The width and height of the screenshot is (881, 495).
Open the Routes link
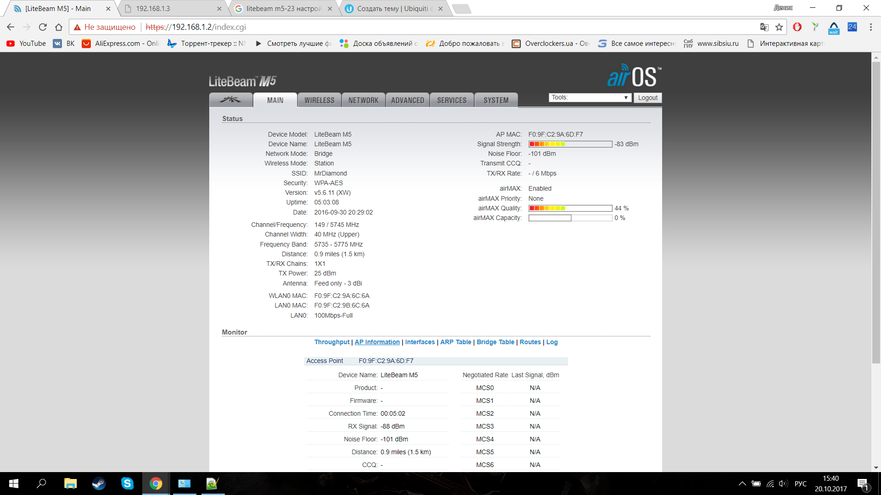coord(530,342)
